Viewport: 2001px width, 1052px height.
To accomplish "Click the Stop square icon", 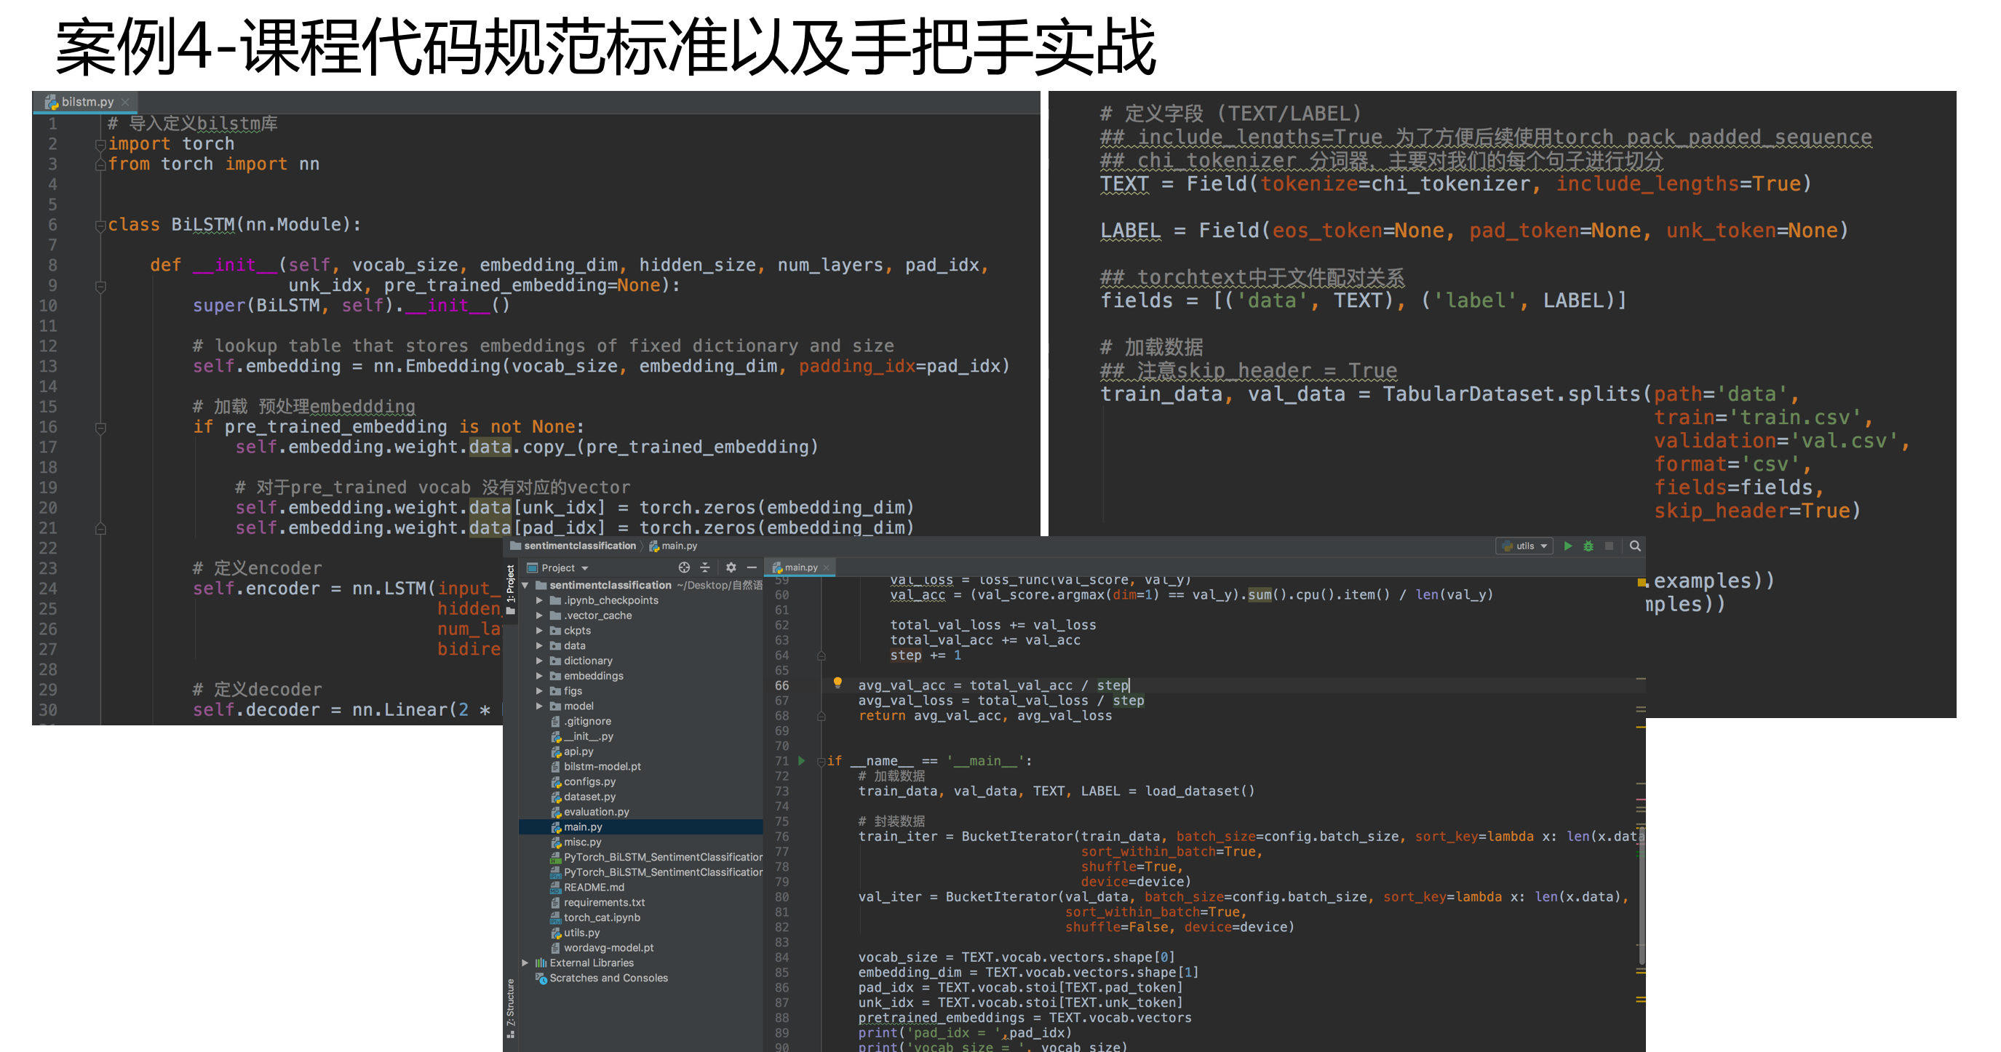I will point(1609,546).
